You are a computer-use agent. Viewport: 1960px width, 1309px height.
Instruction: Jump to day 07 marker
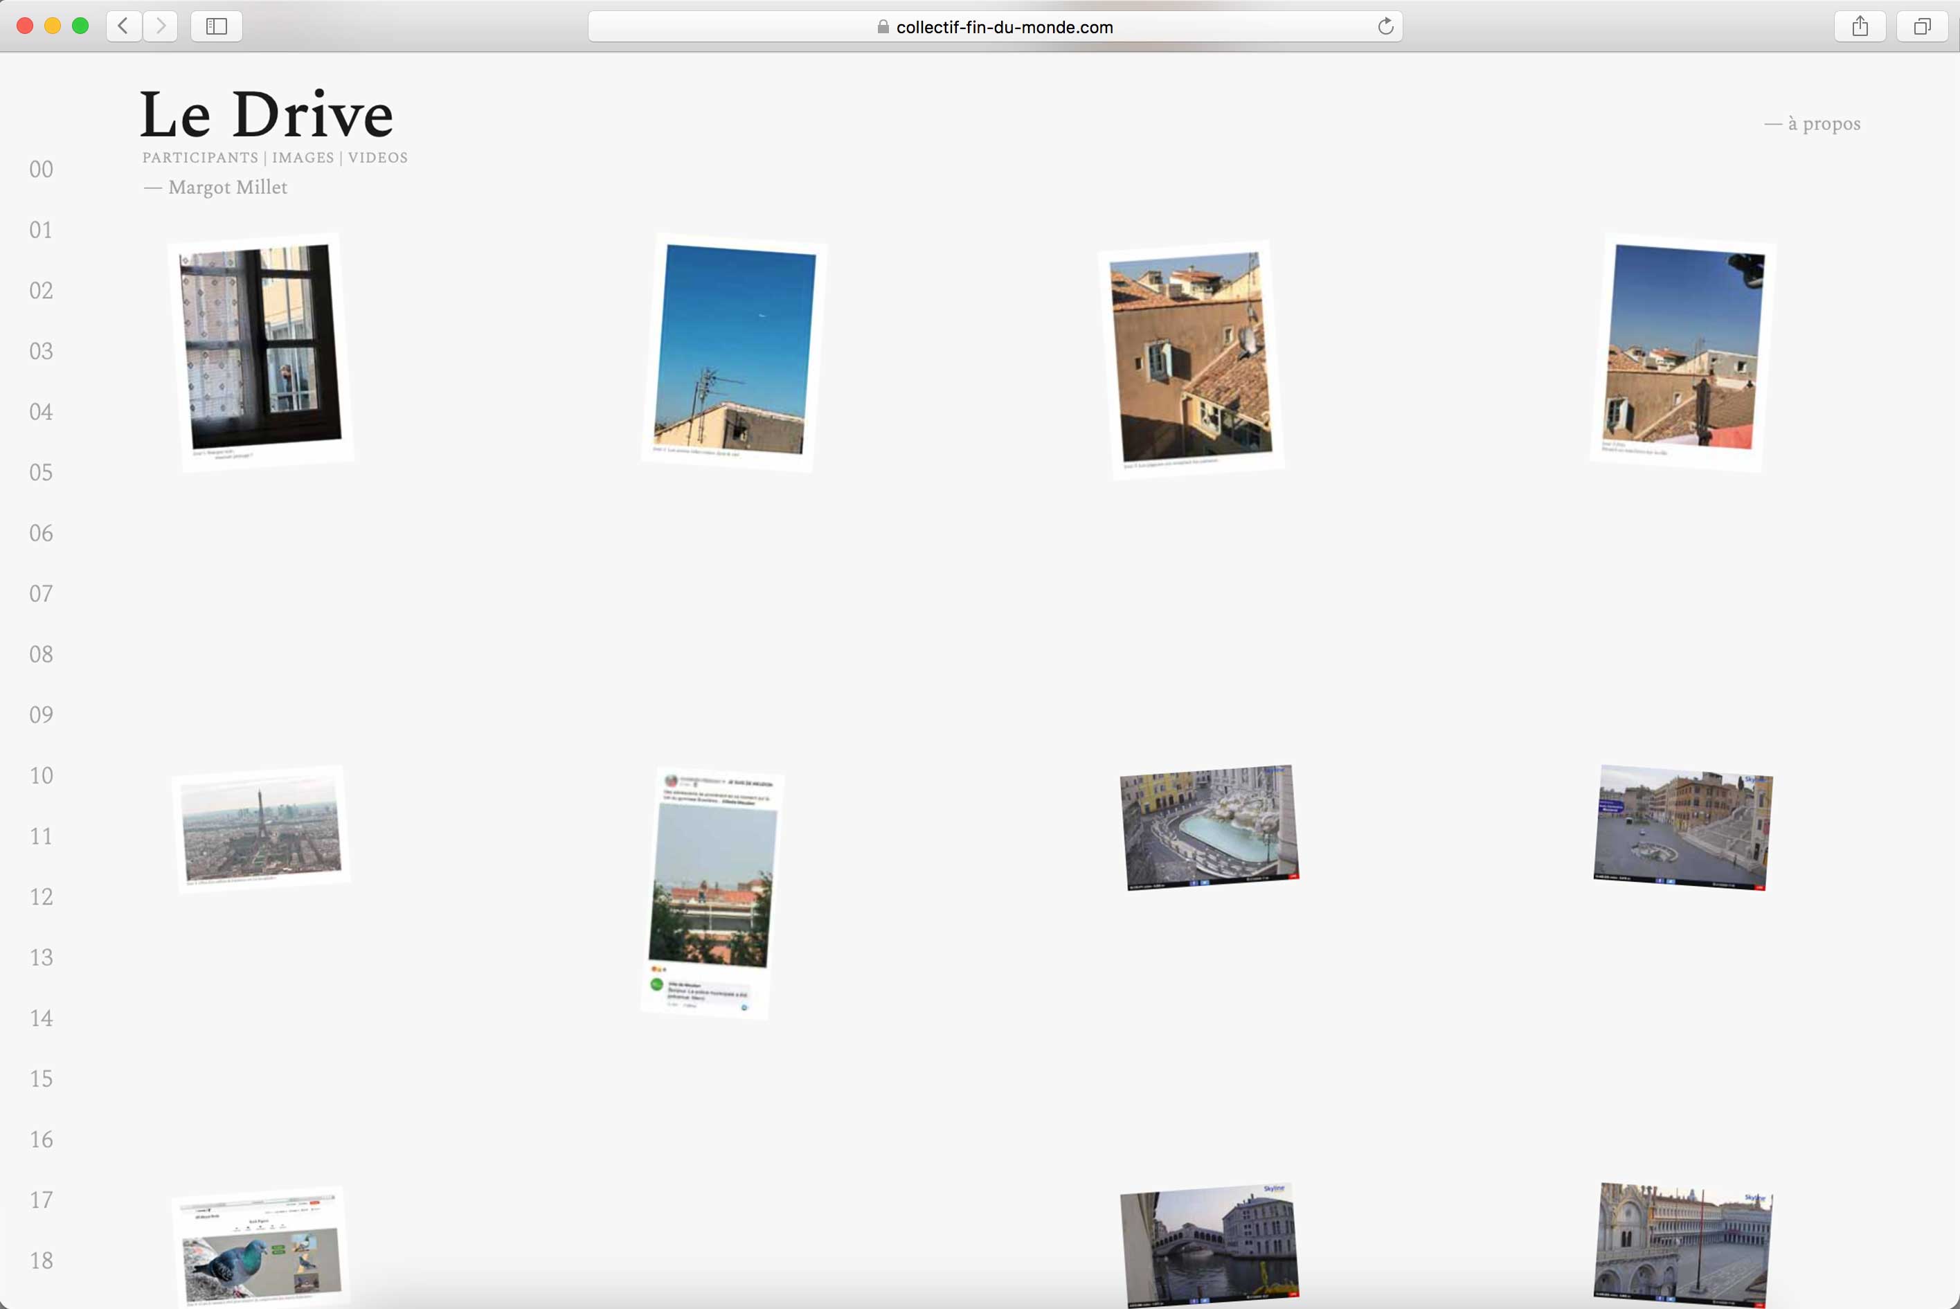click(x=41, y=593)
